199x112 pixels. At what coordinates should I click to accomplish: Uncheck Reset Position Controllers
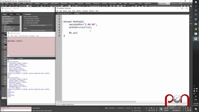(25, 19)
